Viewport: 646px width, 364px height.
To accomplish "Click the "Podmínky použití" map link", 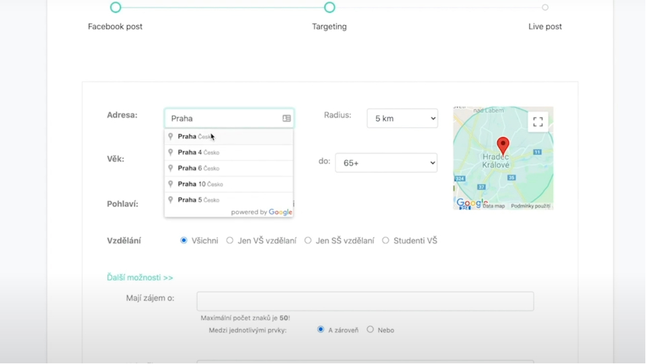I will [x=530, y=206].
